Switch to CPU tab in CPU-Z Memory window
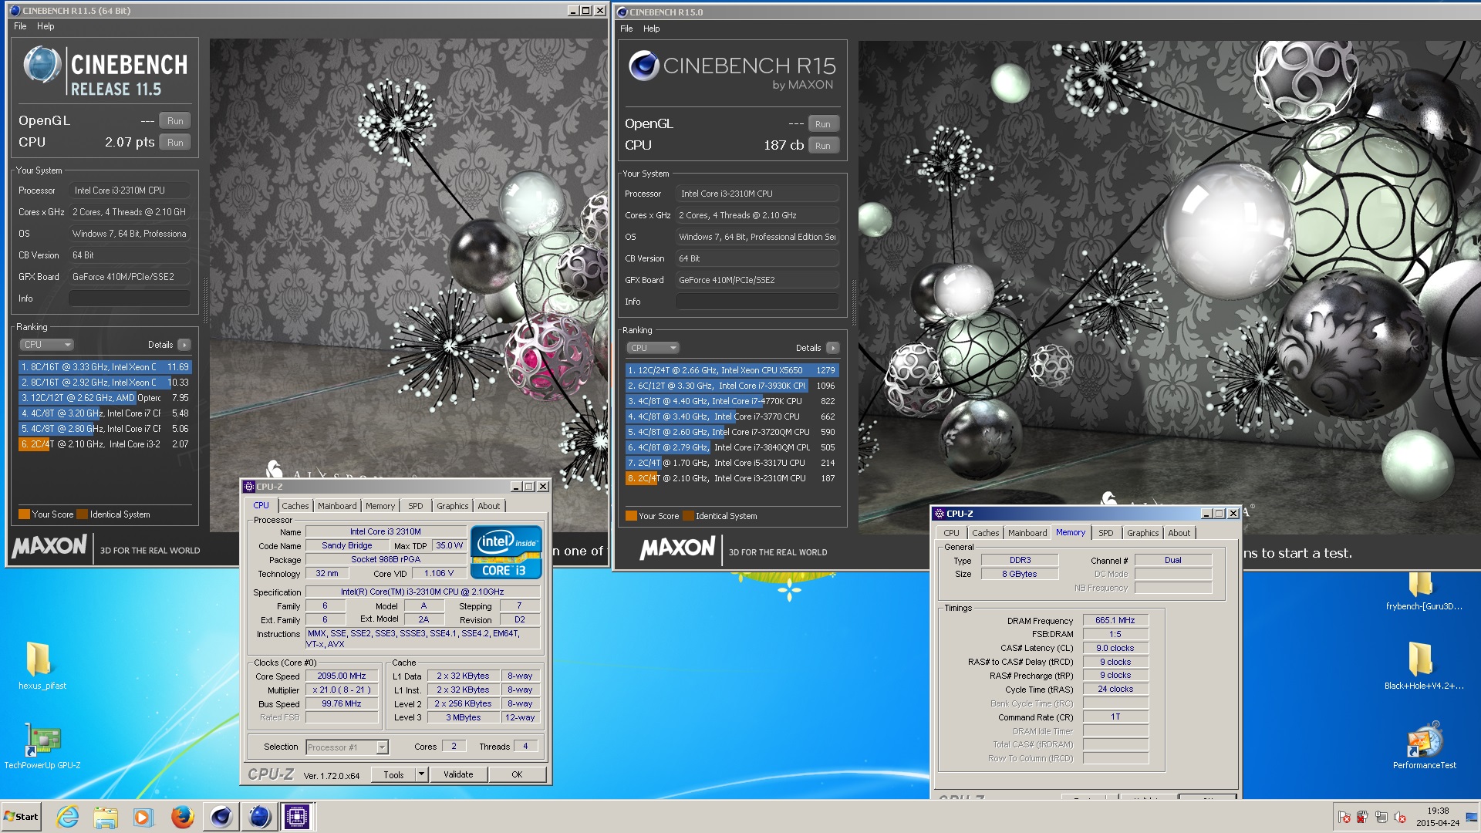 pyautogui.click(x=951, y=533)
